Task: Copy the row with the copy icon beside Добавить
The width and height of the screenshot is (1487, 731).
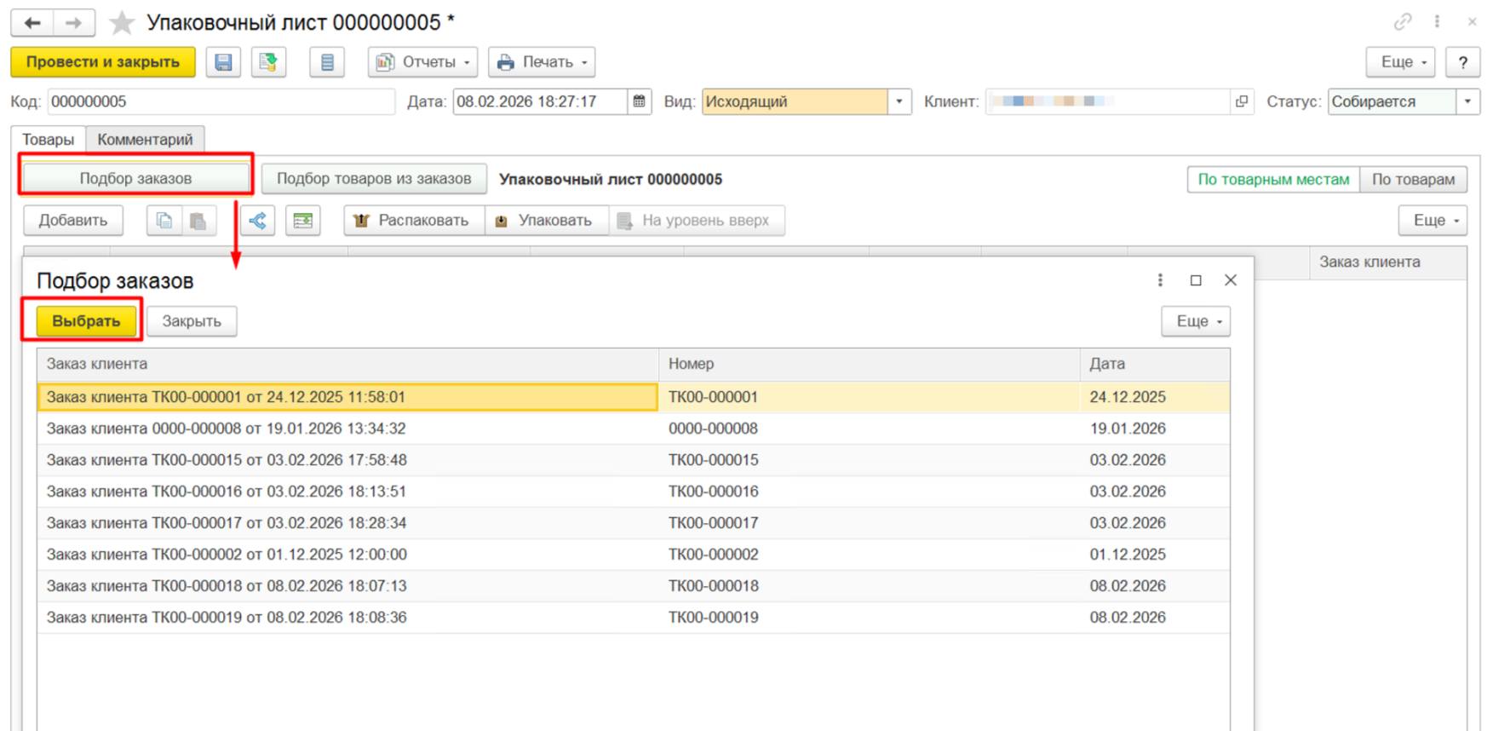Action: 164,221
